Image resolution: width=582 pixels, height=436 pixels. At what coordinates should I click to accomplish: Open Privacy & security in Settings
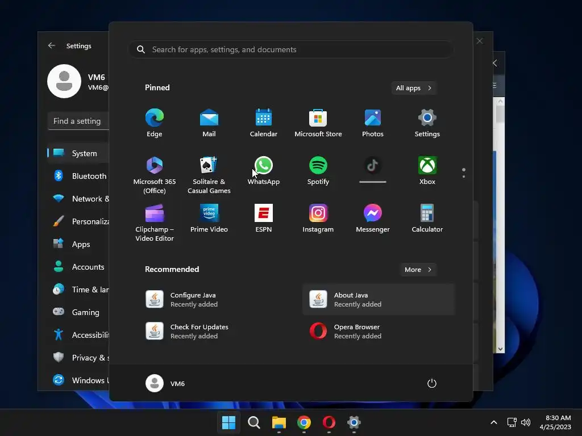click(x=78, y=358)
